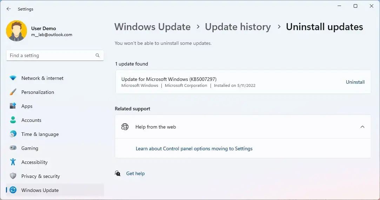Click the Get help link
This screenshot has width=380, height=200.
pos(135,173)
